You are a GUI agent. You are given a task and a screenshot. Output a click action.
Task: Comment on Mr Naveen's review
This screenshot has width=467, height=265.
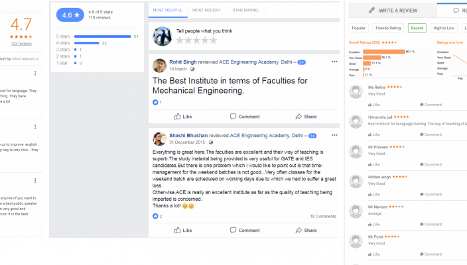coord(431,224)
